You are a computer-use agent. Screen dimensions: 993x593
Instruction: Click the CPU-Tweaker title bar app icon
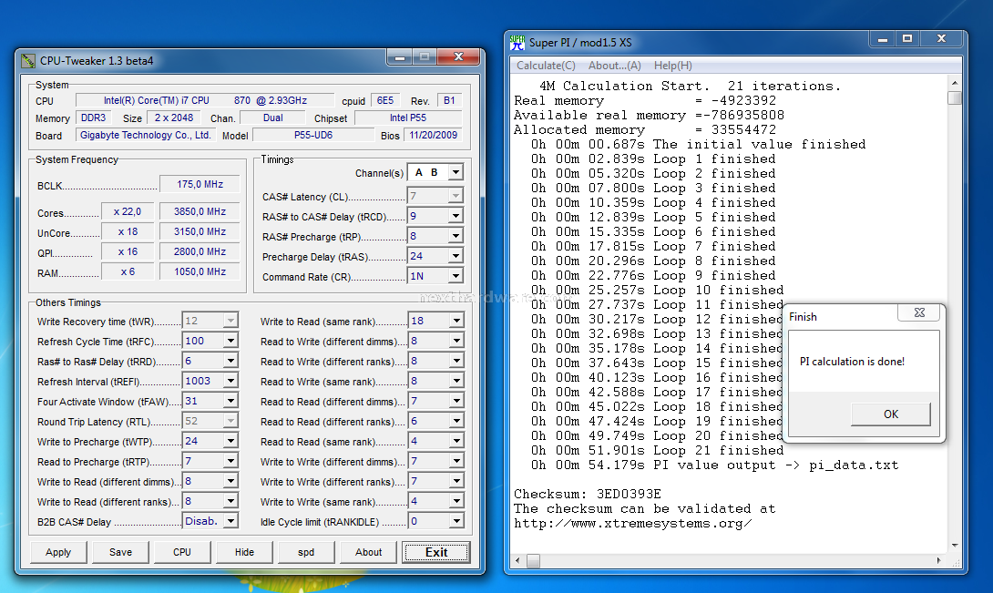[28, 61]
